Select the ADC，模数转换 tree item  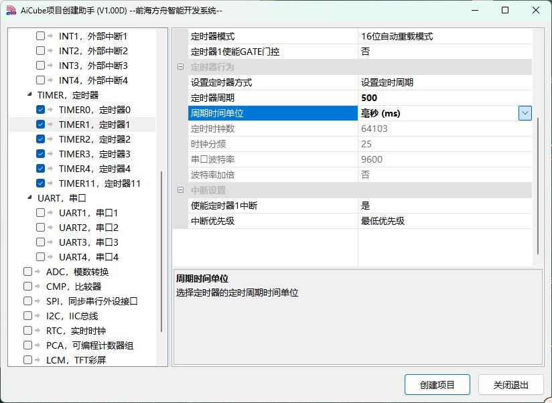pyautogui.click(x=77, y=272)
